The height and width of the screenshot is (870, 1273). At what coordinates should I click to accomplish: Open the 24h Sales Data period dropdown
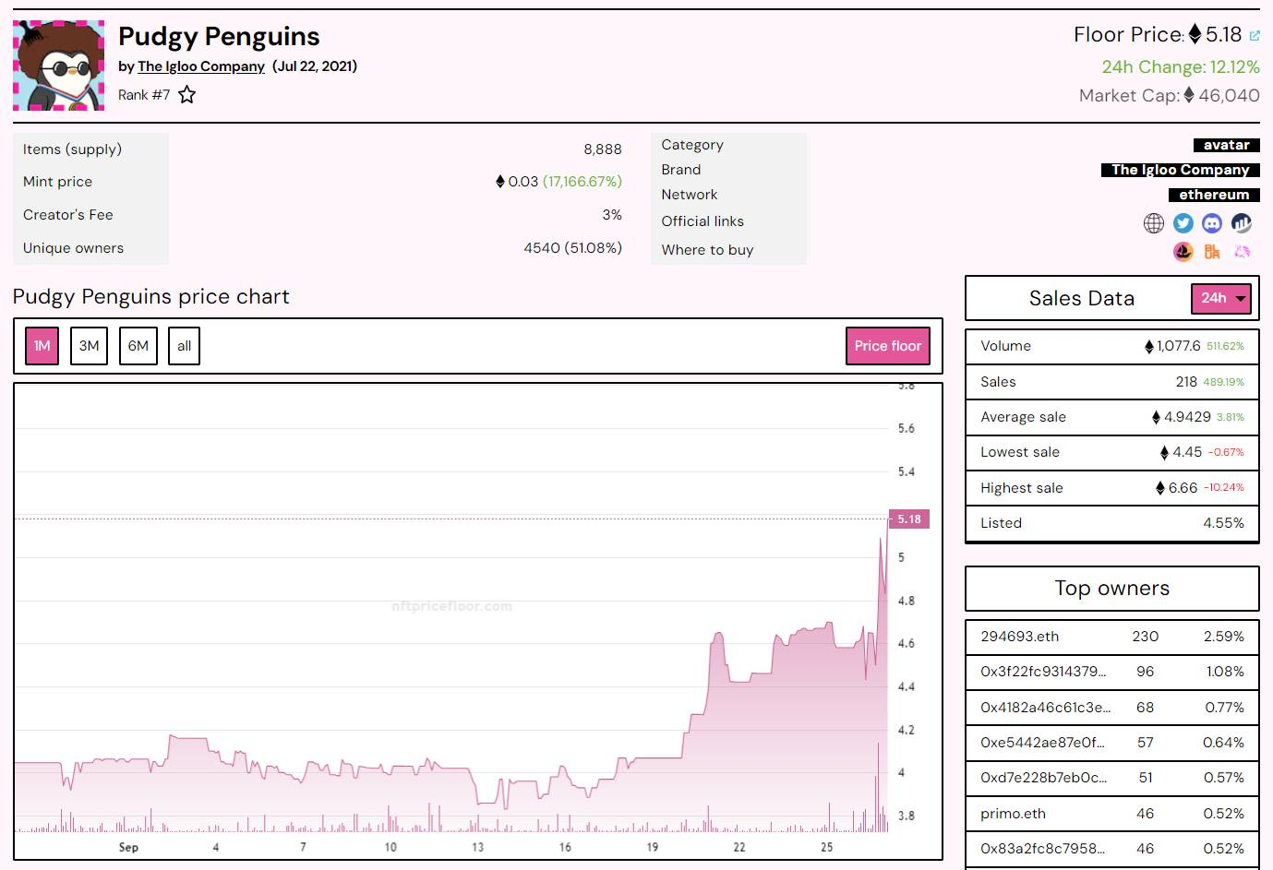(x=1221, y=298)
